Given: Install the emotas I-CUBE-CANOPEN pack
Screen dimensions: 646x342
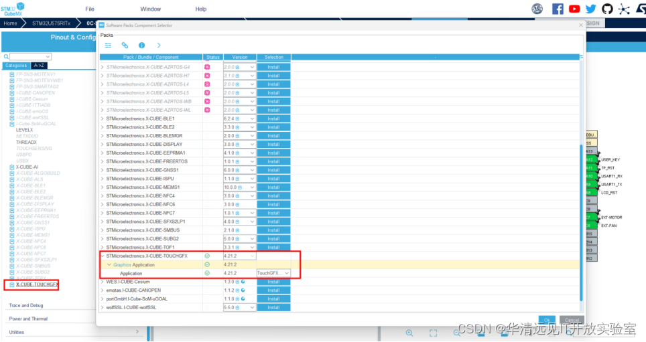Looking at the screenshot, I should pos(273,290).
